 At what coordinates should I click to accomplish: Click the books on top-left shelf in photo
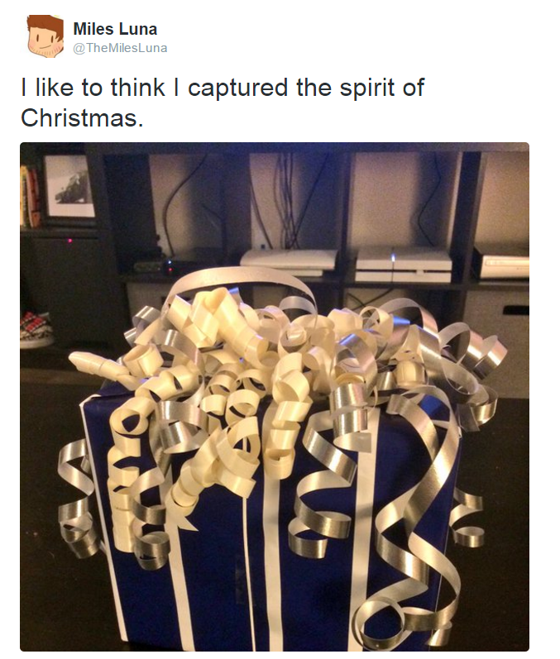click(31, 196)
